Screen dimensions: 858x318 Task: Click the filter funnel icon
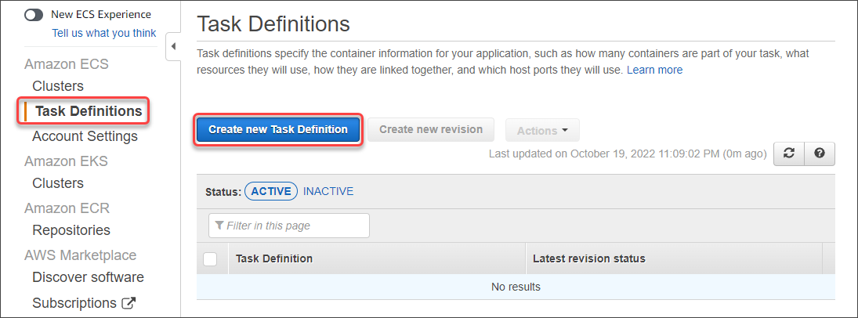219,226
